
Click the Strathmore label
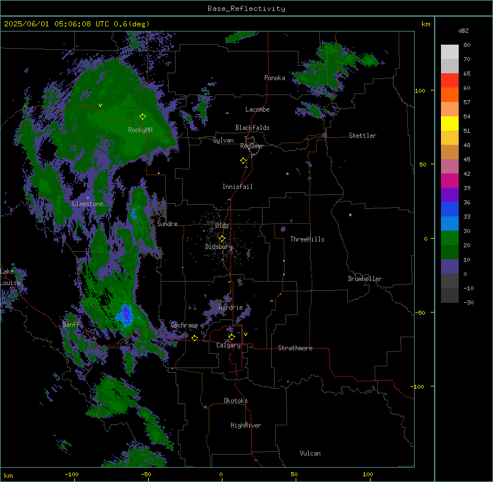pyautogui.click(x=295, y=348)
